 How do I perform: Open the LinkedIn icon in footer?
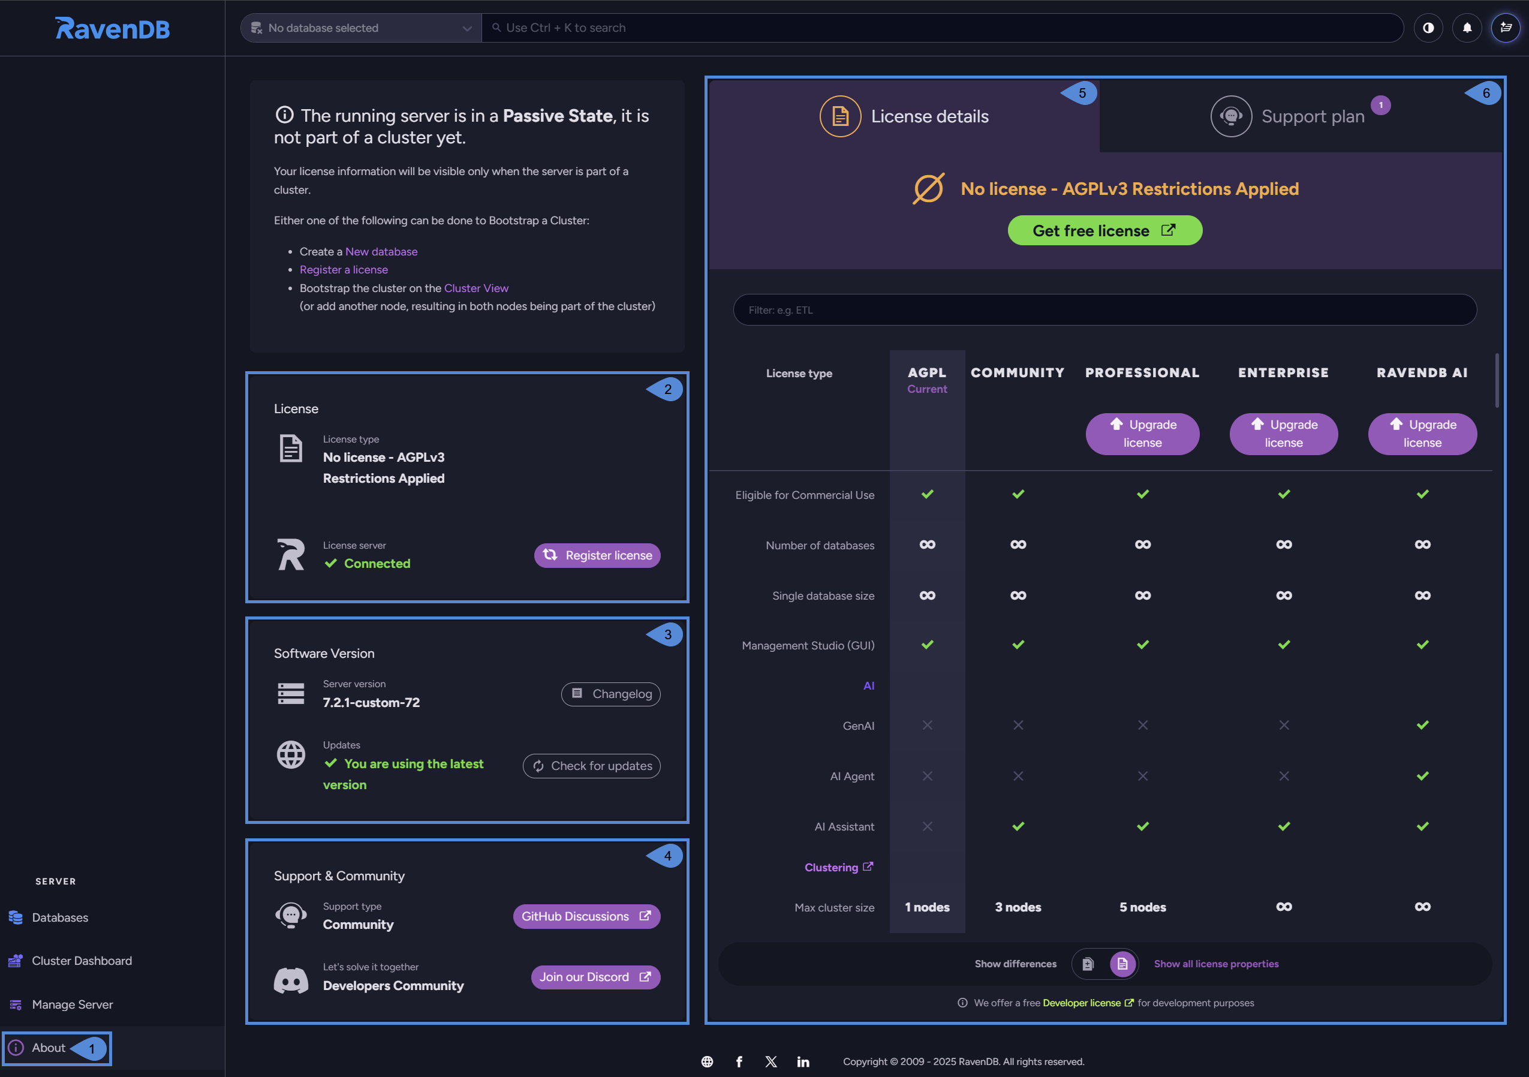tap(803, 1061)
